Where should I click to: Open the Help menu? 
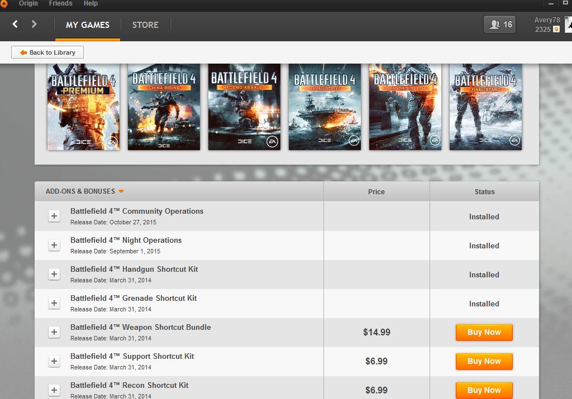[90, 4]
